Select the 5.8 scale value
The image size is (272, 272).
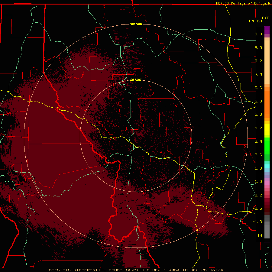pos(258,101)
